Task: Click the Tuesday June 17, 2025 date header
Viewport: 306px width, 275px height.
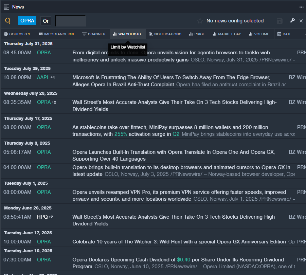Action: (x=28, y=233)
